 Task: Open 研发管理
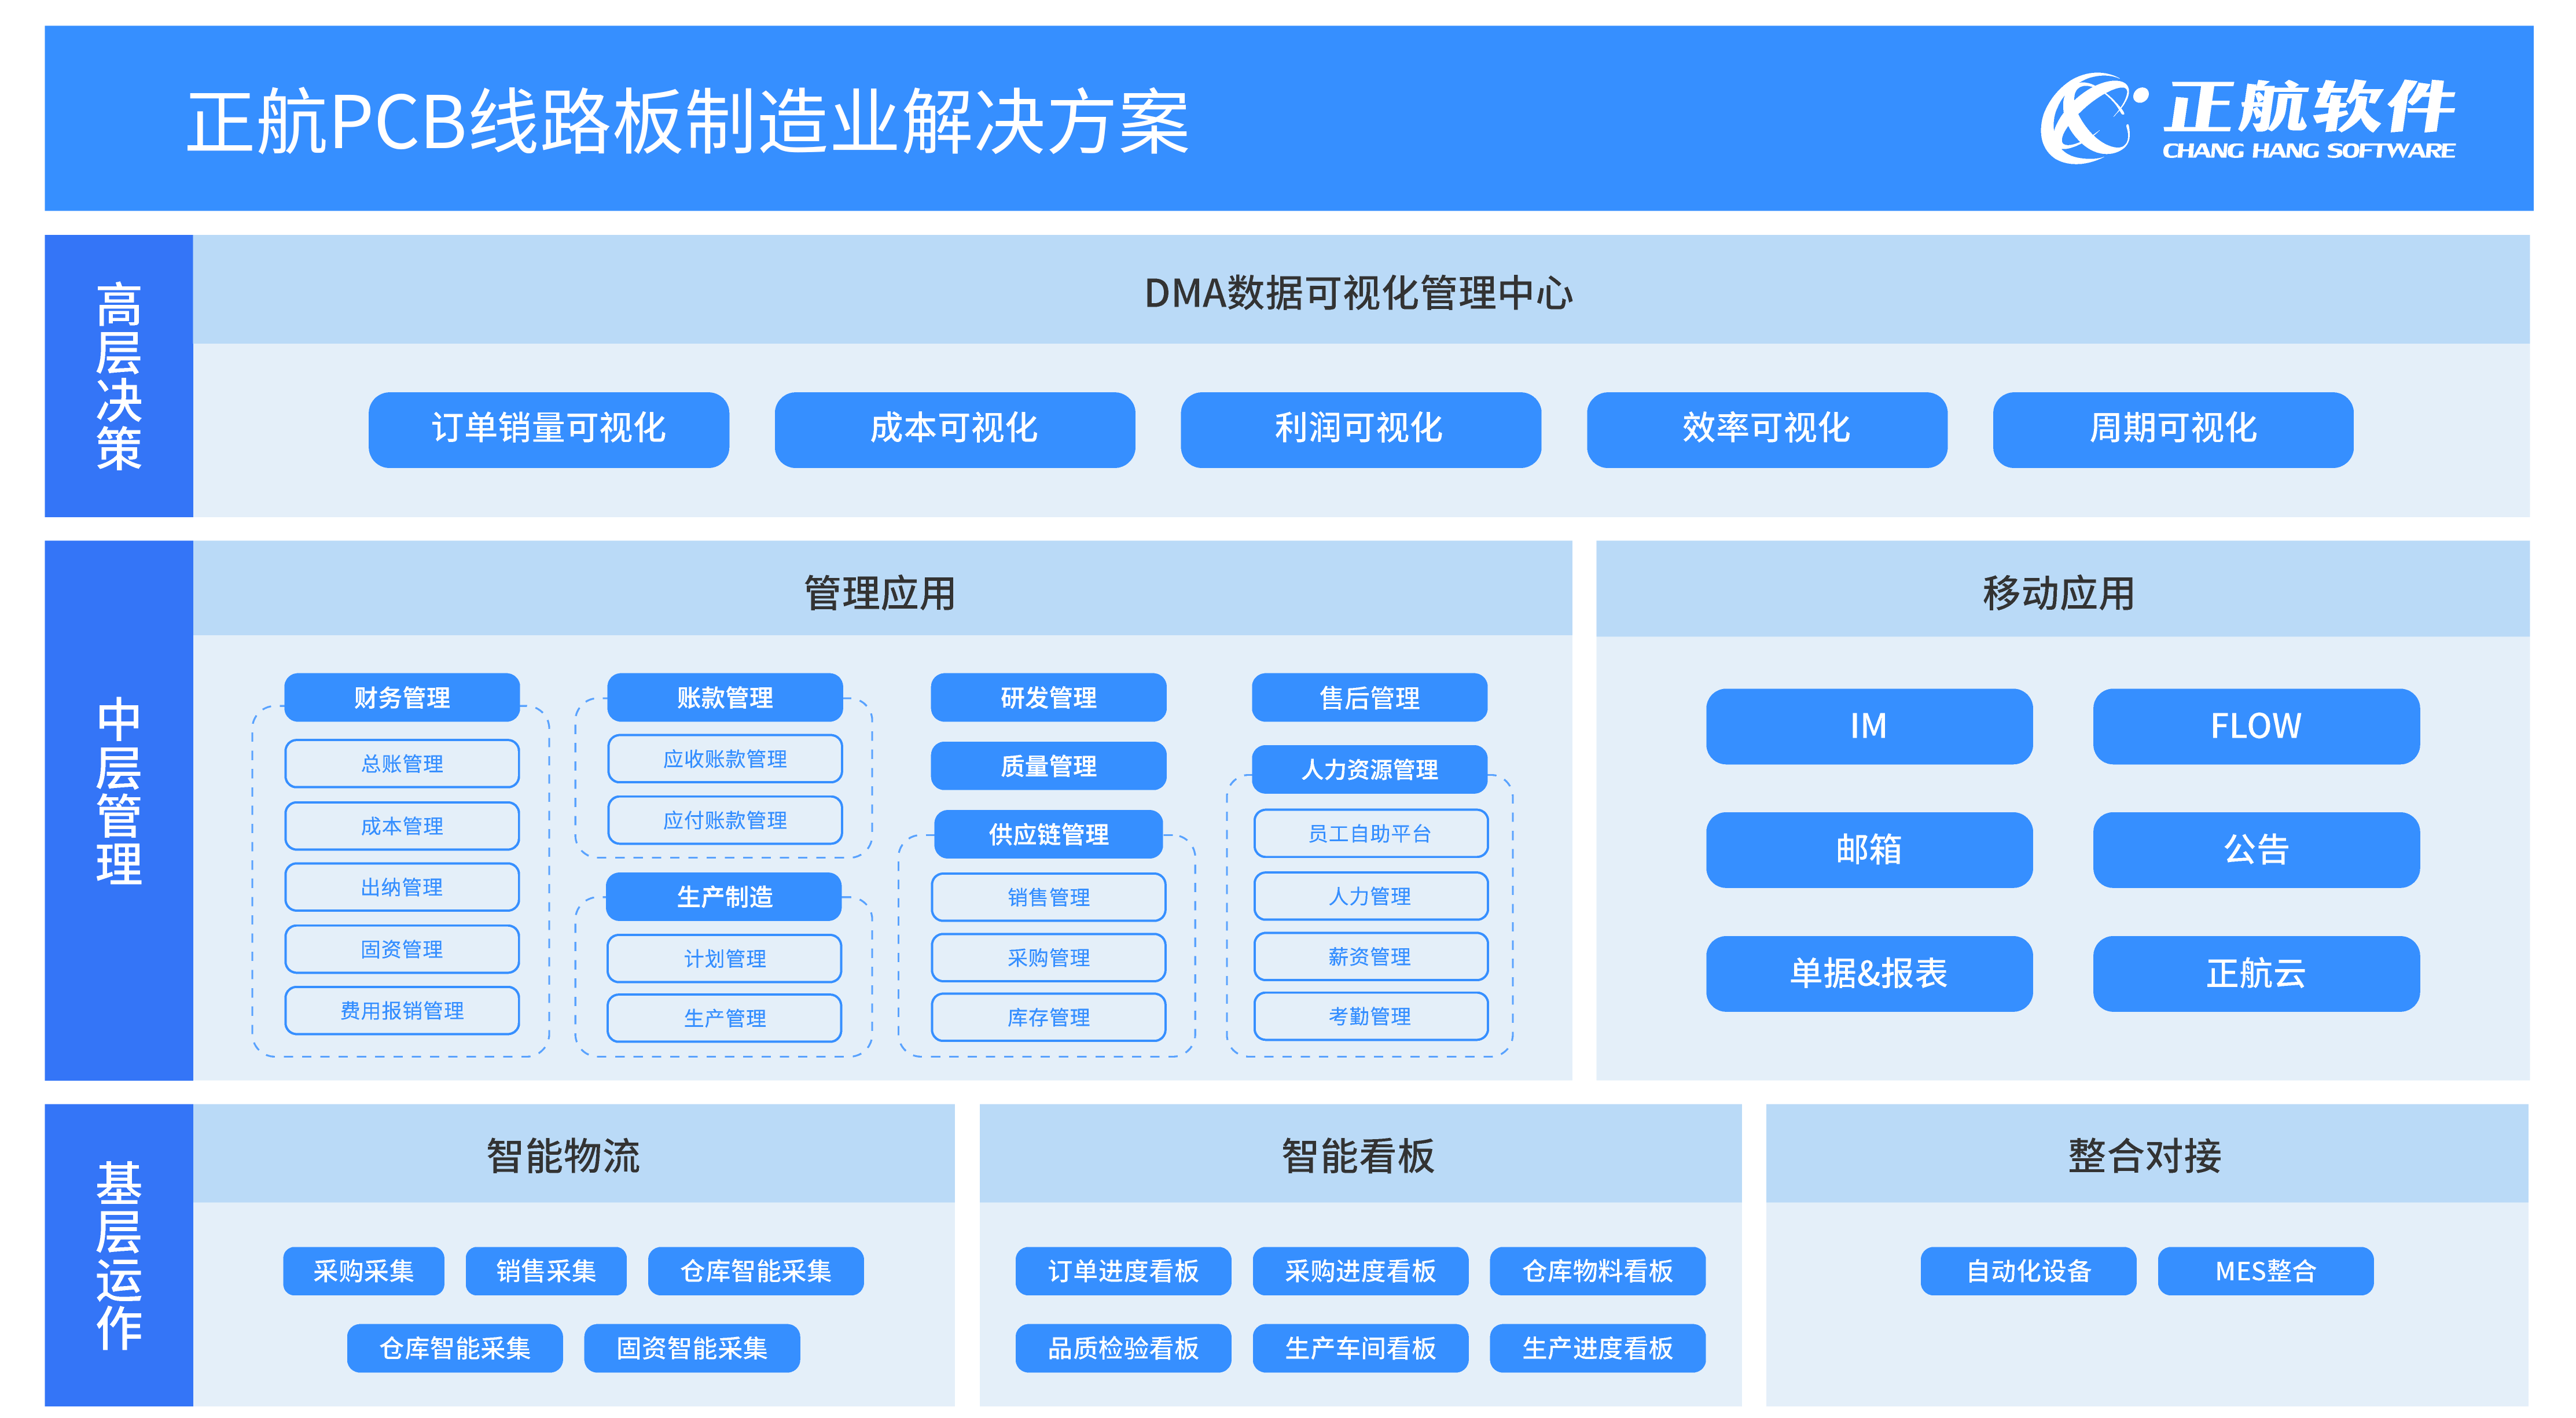point(1049,697)
